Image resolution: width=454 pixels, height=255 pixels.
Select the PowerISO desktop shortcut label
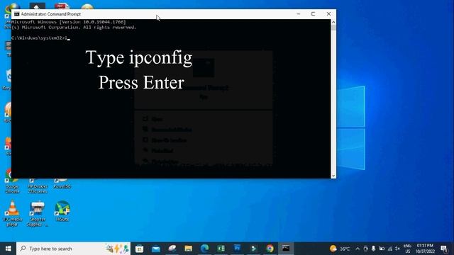pos(62,186)
